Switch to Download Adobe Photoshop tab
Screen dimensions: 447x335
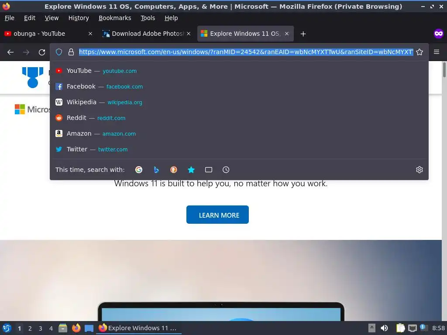pos(147,34)
